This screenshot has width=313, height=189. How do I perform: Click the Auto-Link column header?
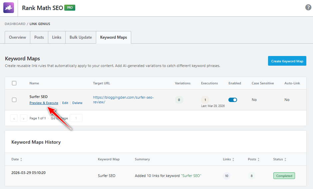tap(292, 83)
